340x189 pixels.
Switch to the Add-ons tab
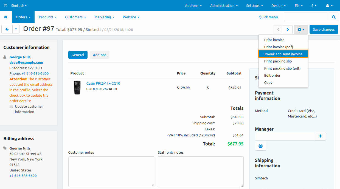coord(100,55)
